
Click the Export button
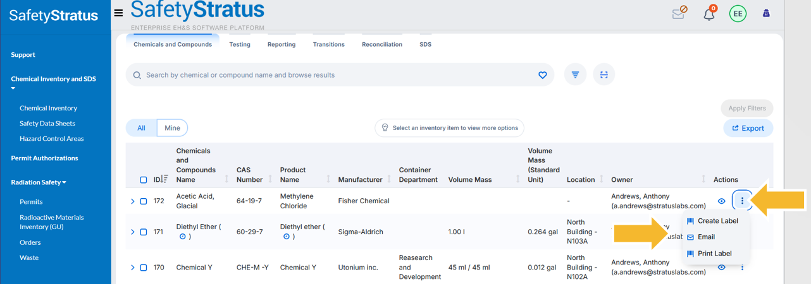coord(748,128)
